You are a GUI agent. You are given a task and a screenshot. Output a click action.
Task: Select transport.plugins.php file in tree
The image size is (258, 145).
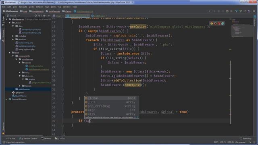tap(29, 29)
